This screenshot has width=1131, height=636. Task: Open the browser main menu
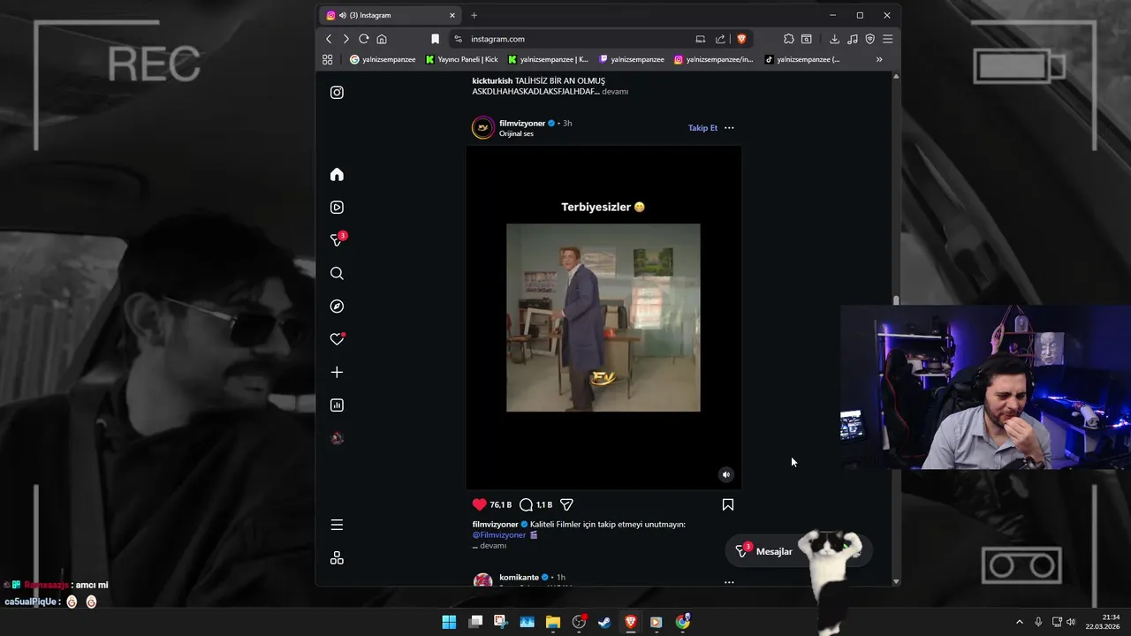click(887, 39)
